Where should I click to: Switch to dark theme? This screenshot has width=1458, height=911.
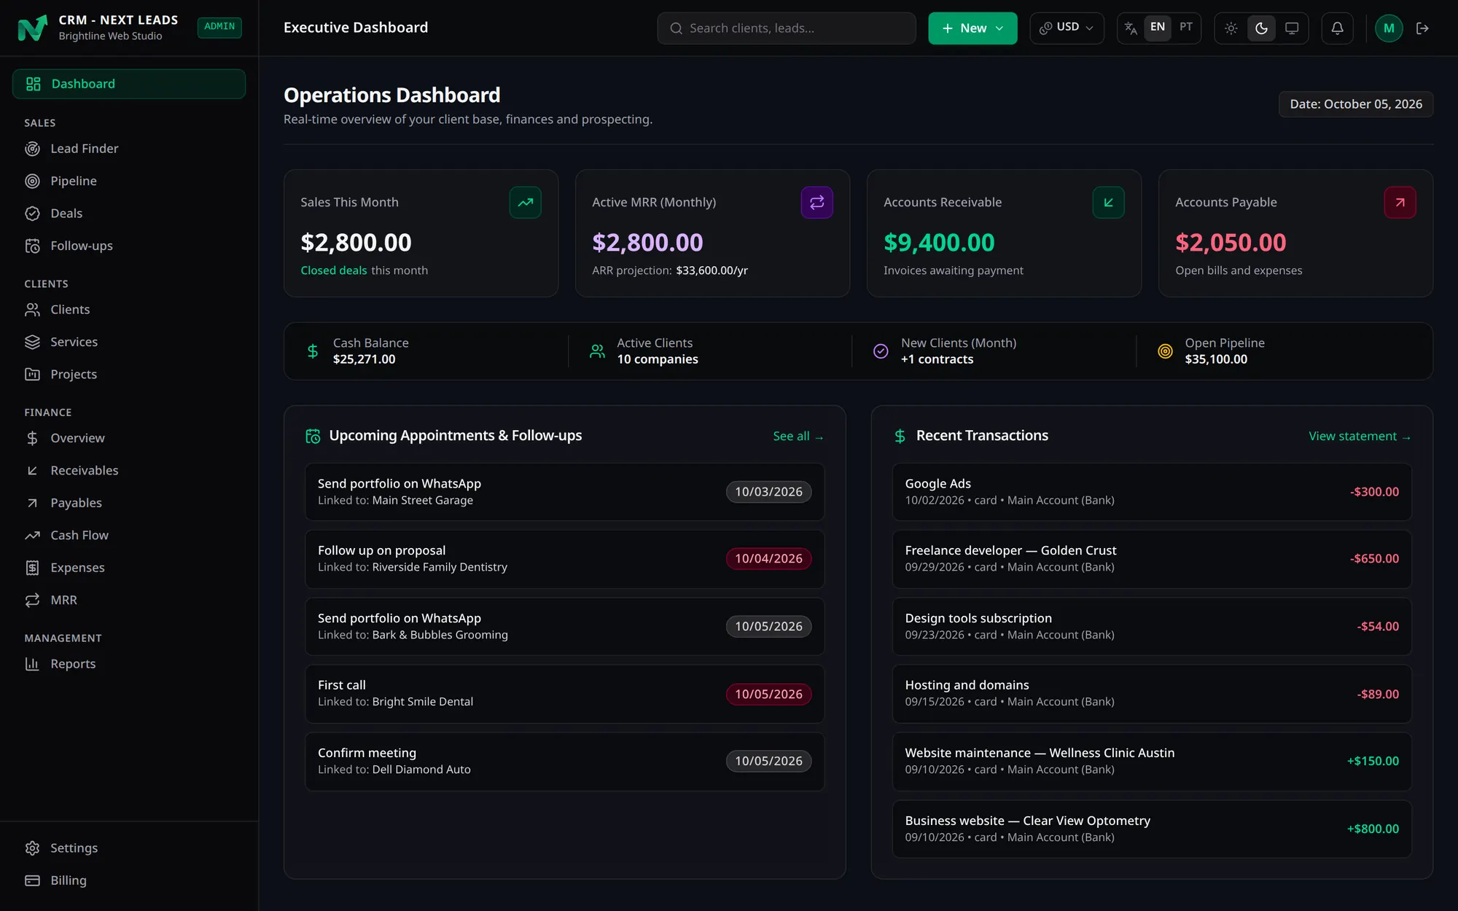point(1261,28)
